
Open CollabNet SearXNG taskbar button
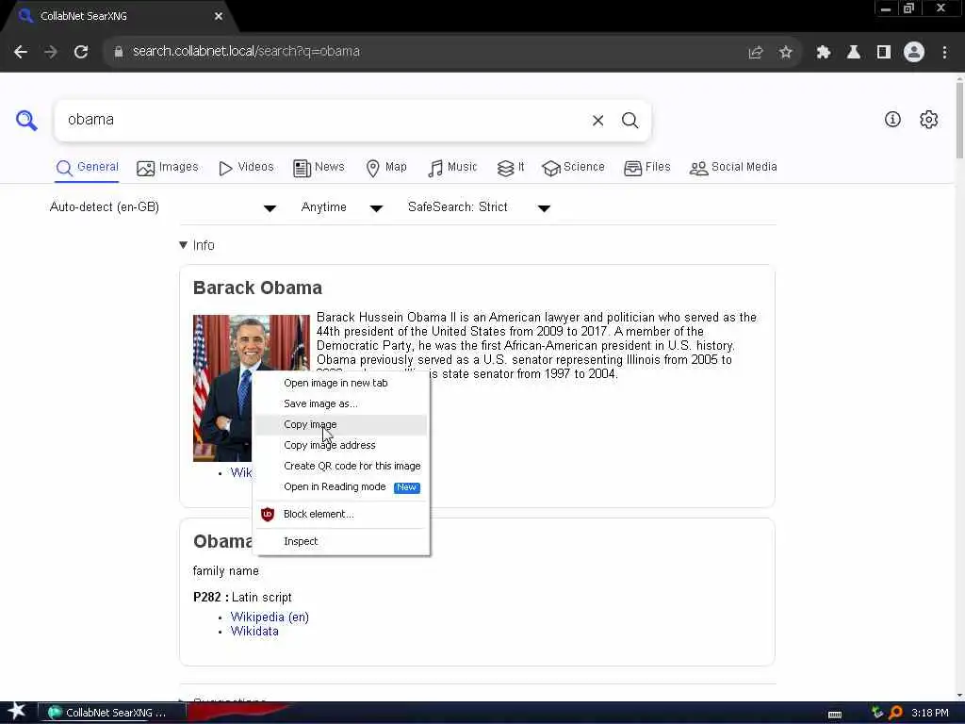pos(112,713)
